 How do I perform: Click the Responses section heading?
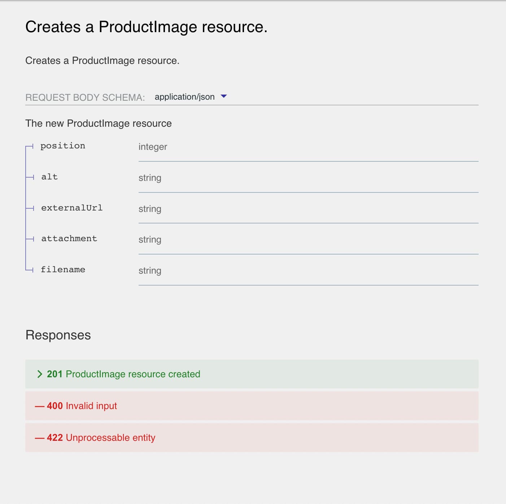(x=58, y=335)
